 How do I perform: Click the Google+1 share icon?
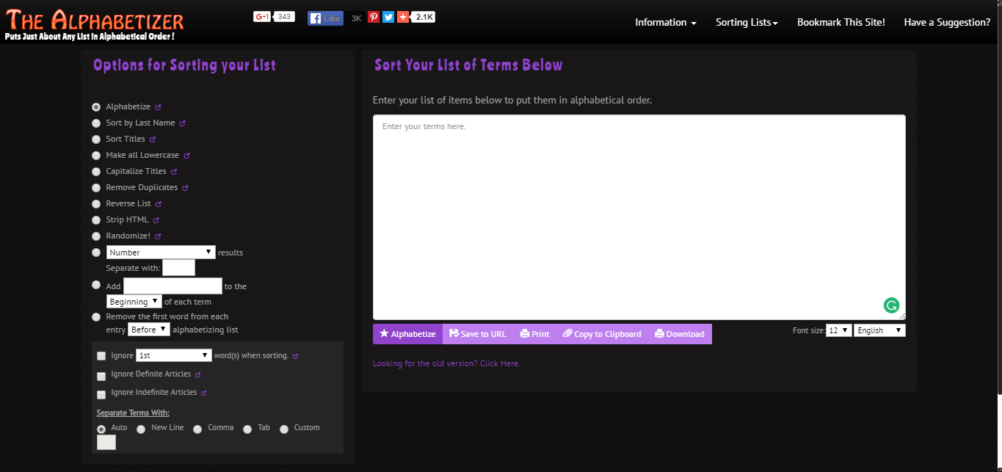262,17
